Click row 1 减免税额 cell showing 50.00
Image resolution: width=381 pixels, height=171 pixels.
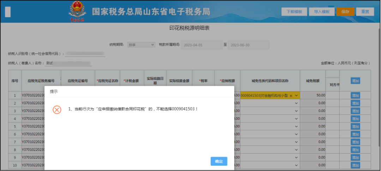[x=313, y=95]
